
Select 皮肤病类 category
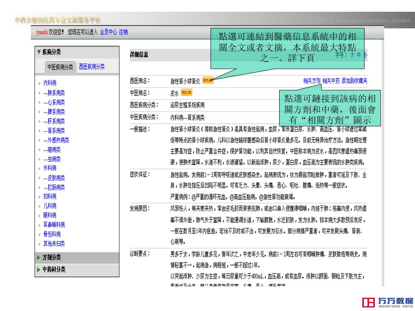click(x=54, y=178)
